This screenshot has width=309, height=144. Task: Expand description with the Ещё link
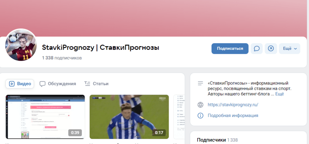(x=279, y=94)
